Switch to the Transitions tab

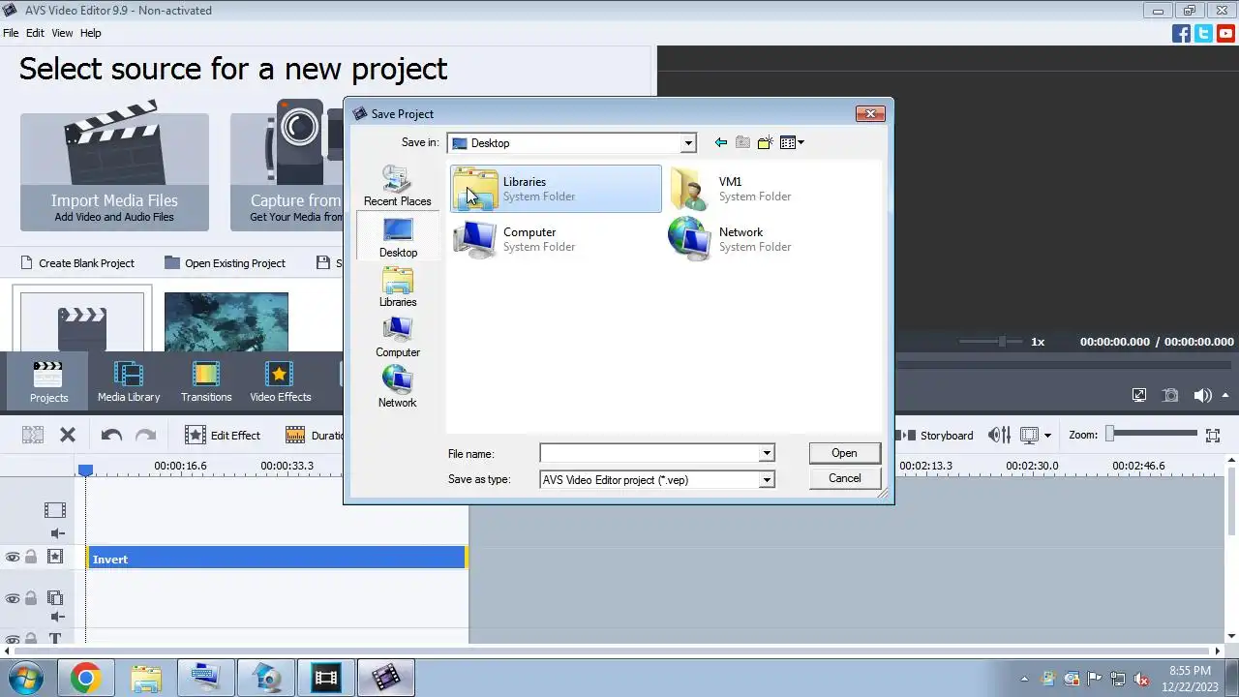(x=206, y=381)
